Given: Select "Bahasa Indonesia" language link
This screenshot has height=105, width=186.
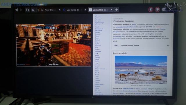Looking at the screenshot, I should click(x=100, y=69).
